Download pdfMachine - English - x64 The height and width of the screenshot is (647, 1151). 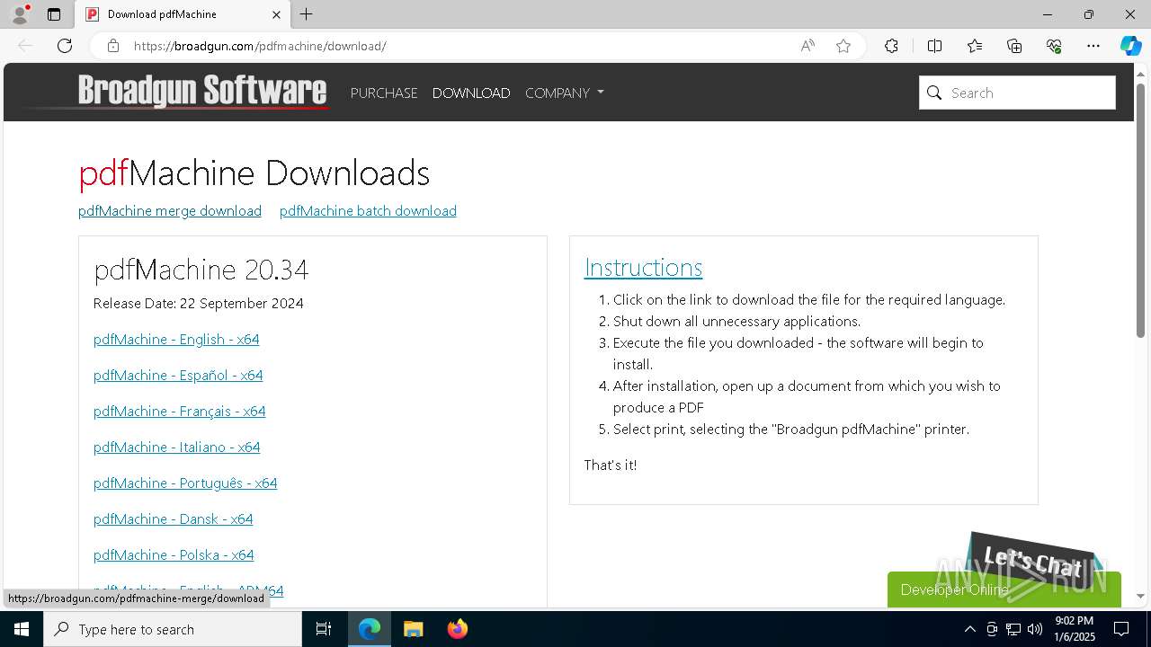(176, 339)
